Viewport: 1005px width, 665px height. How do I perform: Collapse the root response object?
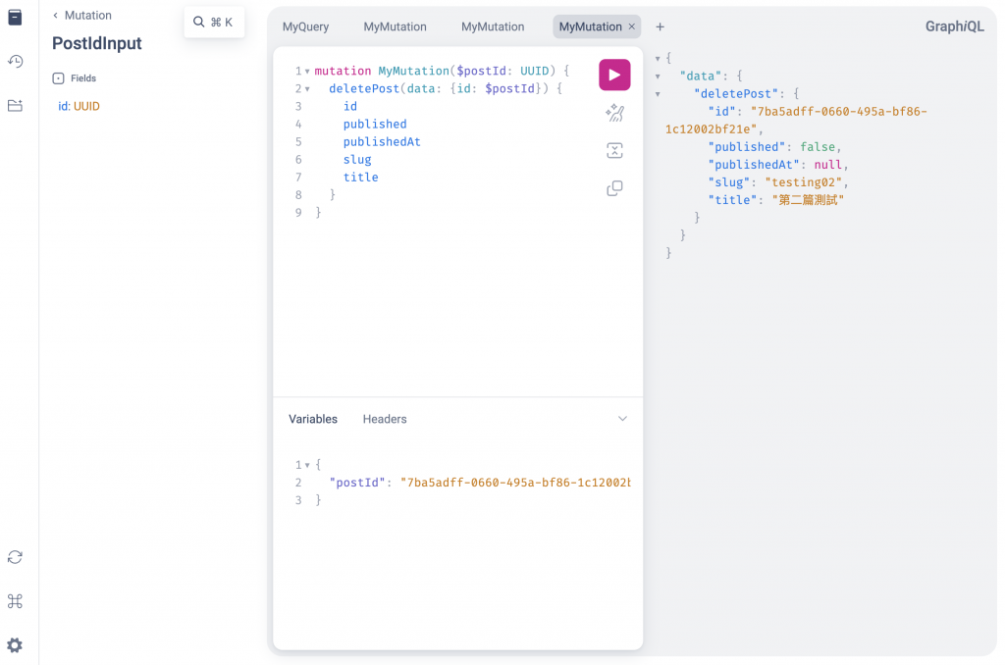[x=658, y=58]
